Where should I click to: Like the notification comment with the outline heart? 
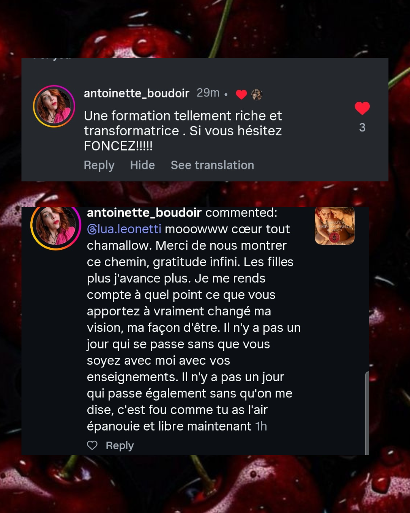click(x=92, y=445)
